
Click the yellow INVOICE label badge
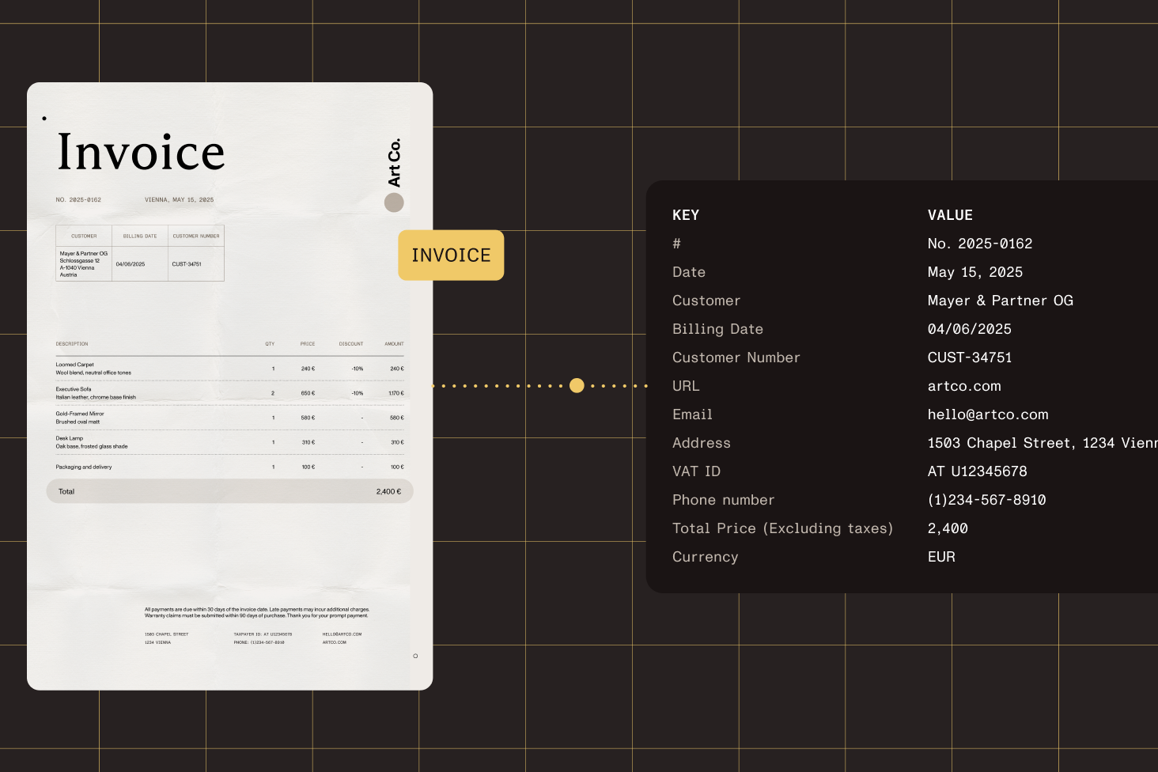click(x=451, y=255)
